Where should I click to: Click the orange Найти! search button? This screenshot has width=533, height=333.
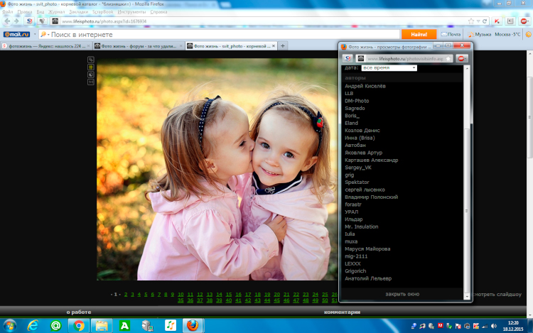coord(419,33)
